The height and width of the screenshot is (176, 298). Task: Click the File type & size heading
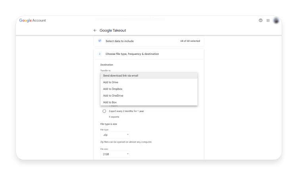pyautogui.click(x=109, y=124)
